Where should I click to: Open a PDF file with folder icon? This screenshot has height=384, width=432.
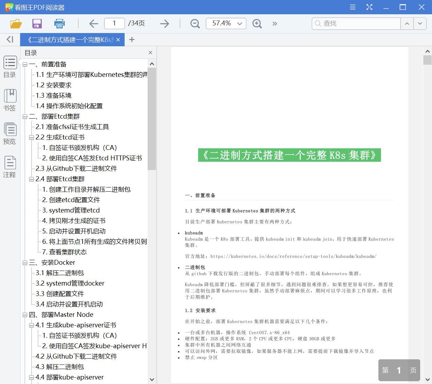tap(16, 24)
